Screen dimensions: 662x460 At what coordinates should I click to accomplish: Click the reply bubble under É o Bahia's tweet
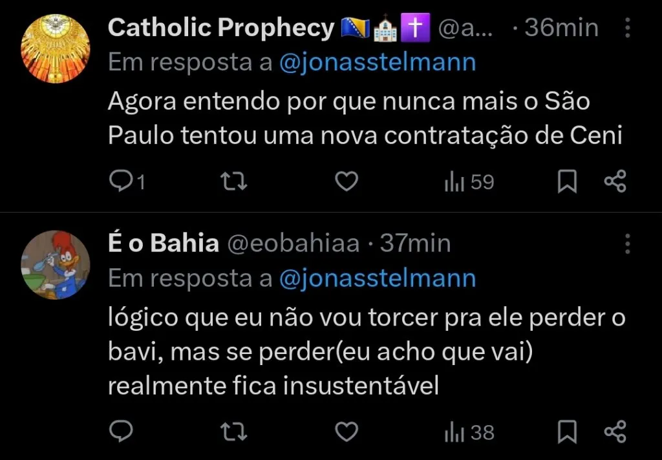[120, 430]
